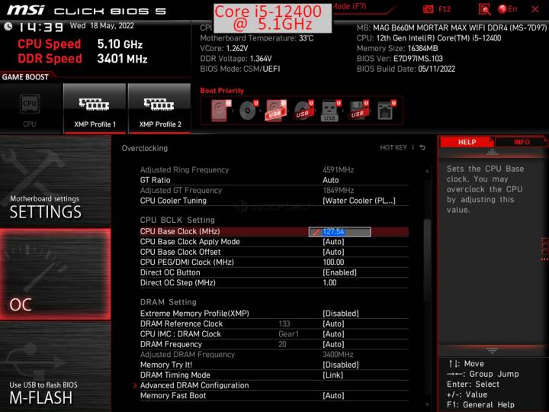Open the Extreme Memory Profile(XMP) setting
This screenshot has height=412, width=549.
point(340,314)
